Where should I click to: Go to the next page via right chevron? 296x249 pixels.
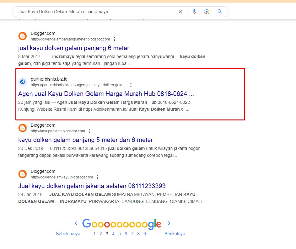click(169, 223)
